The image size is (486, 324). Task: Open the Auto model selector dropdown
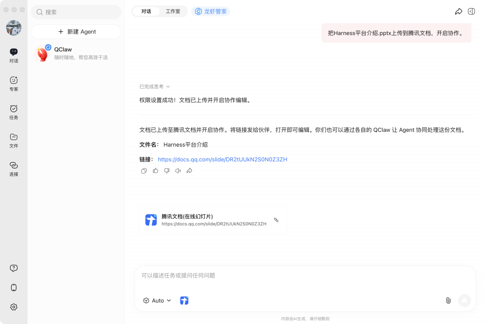click(x=157, y=300)
